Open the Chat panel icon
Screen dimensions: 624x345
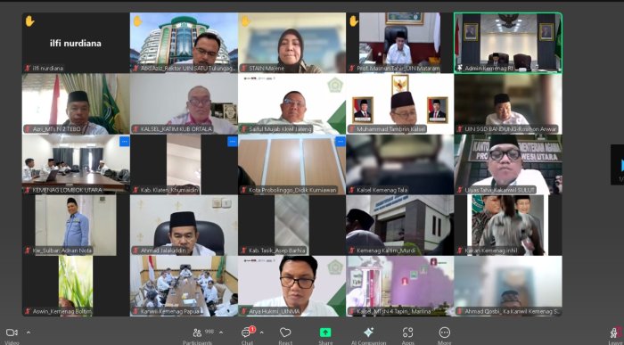click(x=246, y=333)
